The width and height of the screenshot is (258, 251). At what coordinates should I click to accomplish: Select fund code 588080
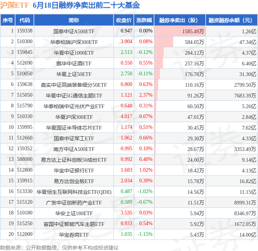tap(25, 159)
